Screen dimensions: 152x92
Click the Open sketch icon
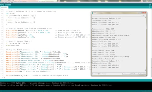point(8,5)
